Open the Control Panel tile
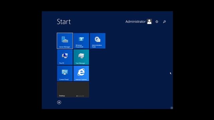Image resolution: width=214 pixels, height=120 pixels. tap(65, 73)
